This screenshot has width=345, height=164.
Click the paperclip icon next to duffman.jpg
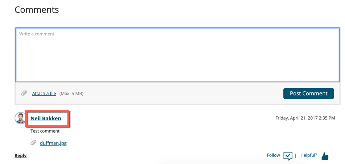click(33, 143)
